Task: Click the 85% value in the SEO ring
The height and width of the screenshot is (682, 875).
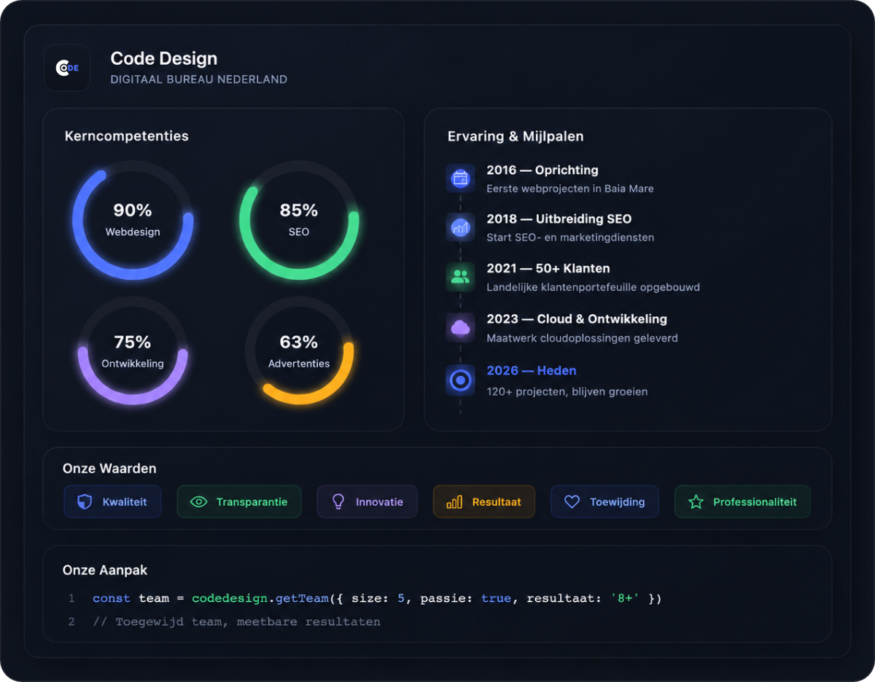Action: point(299,211)
